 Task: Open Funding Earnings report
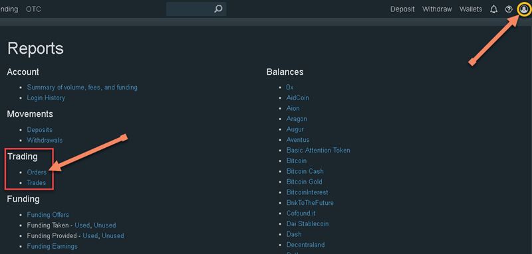click(53, 246)
